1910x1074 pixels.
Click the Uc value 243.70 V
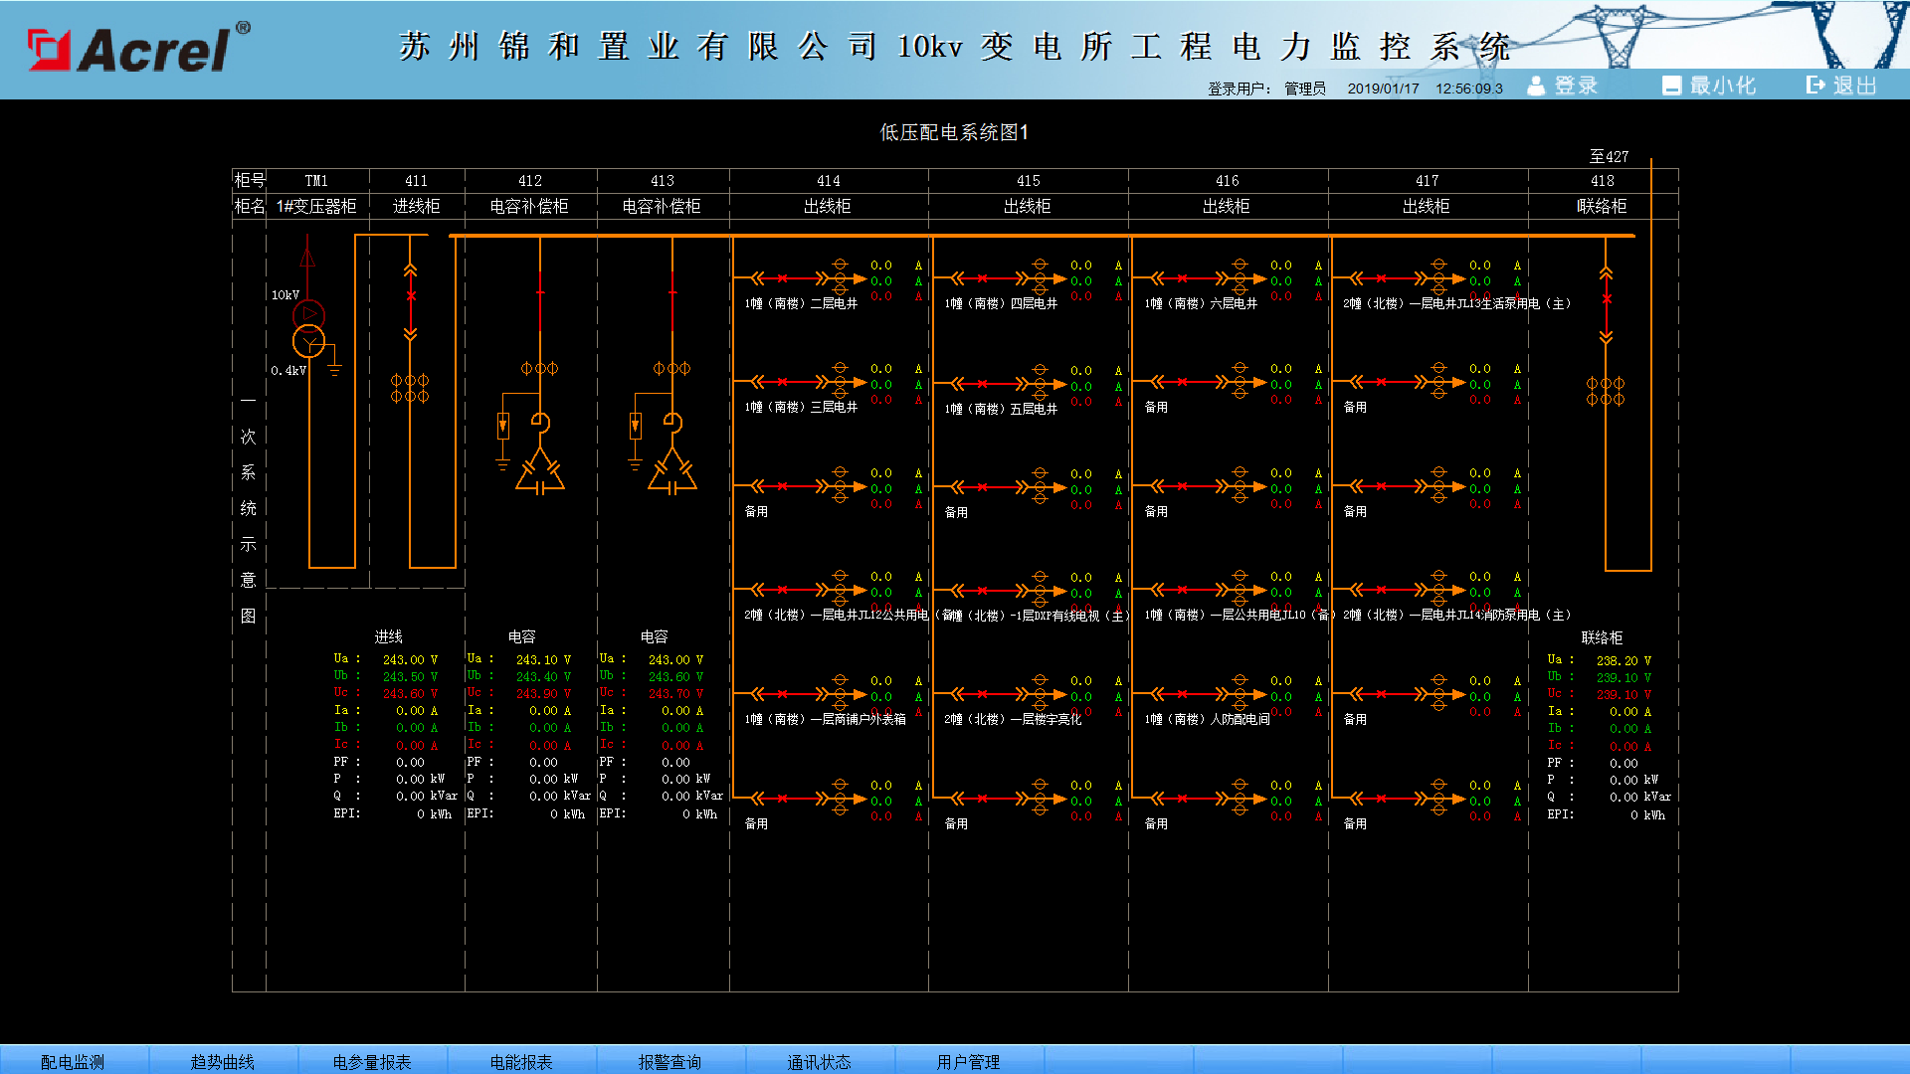pyautogui.click(x=675, y=693)
